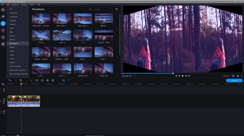Open the More tools grid icon
Screen dimensions: 244x136
(x=3, y=44)
